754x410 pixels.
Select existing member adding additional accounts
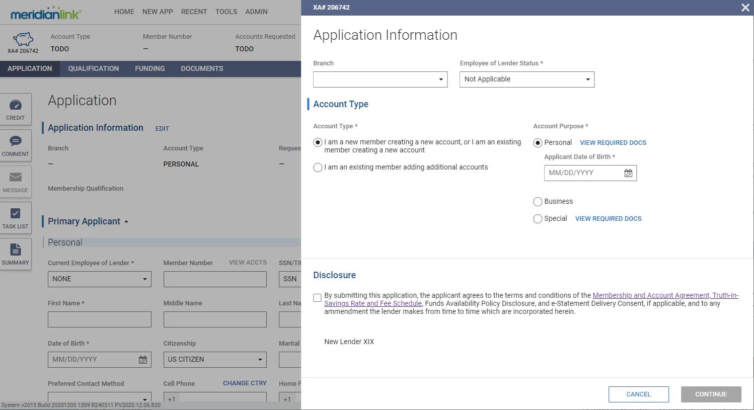318,168
